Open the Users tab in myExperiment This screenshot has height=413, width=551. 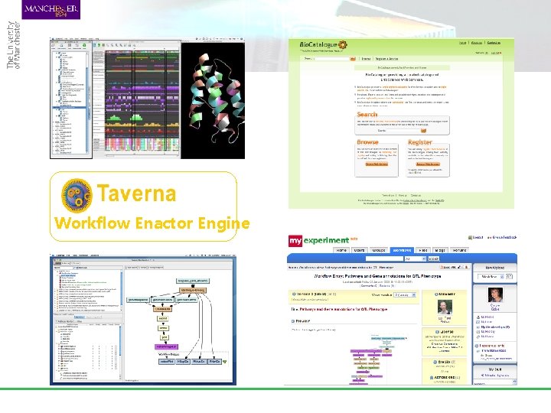(359, 250)
